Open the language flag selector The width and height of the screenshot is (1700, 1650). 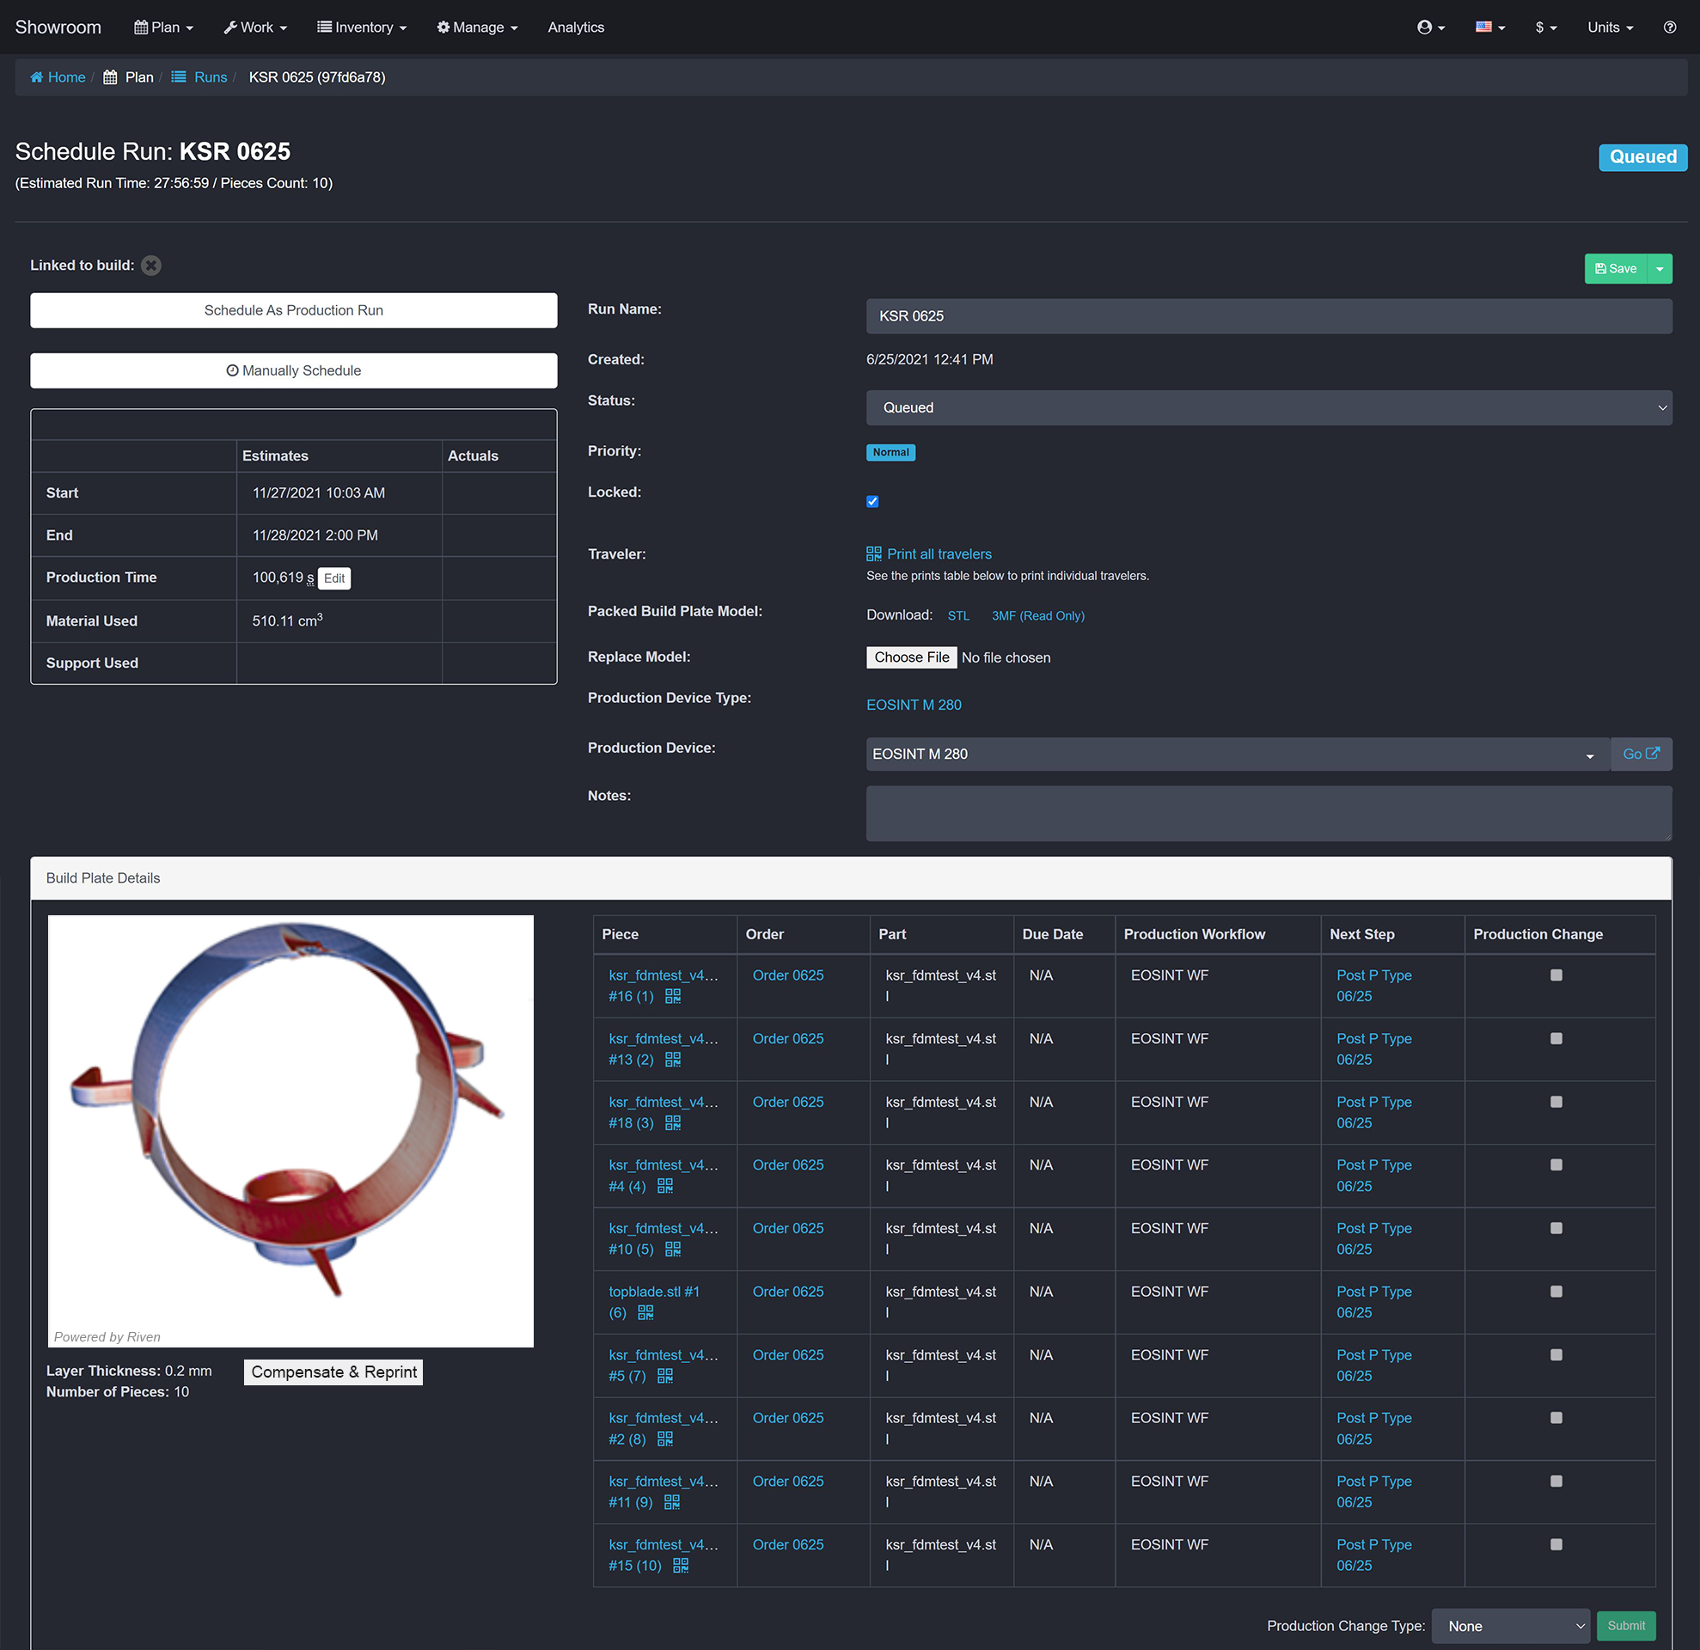pyautogui.click(x=1489, y=27)
